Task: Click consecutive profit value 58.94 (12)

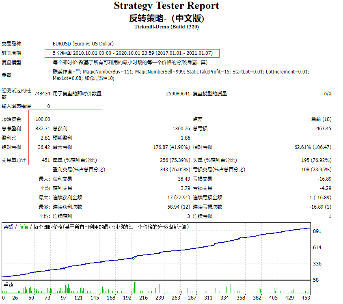Action: point(179,207)
